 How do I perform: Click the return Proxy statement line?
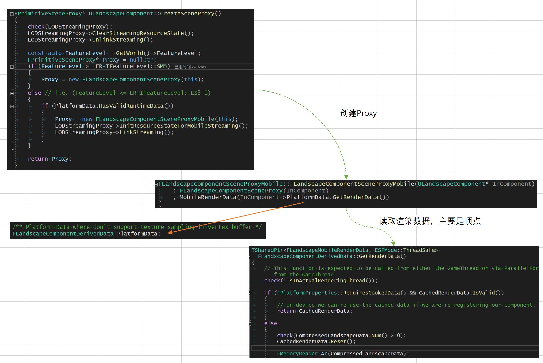coord(49,159)
